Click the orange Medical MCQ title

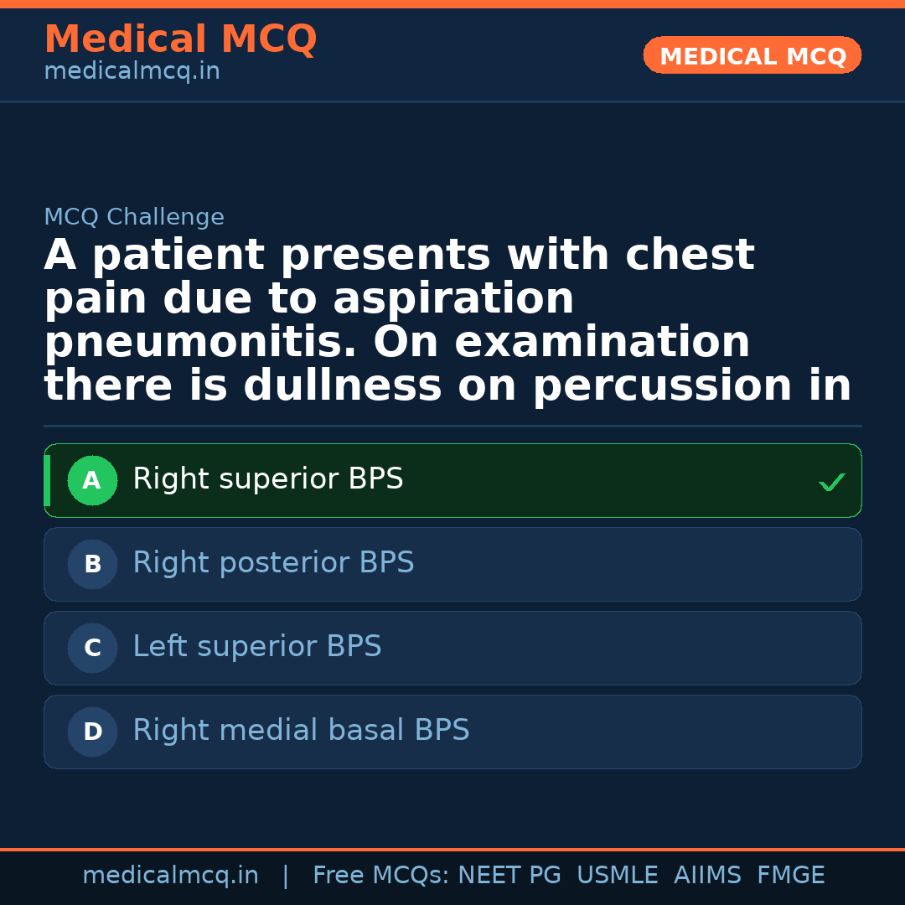click(180, 39)
